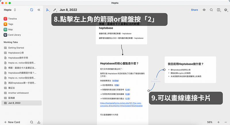
Task: Open 區塊鏈 whiteboard tab
Action: tap(22, 98)
